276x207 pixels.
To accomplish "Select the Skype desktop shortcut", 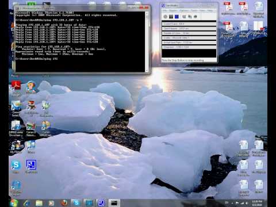I will 16,167.
